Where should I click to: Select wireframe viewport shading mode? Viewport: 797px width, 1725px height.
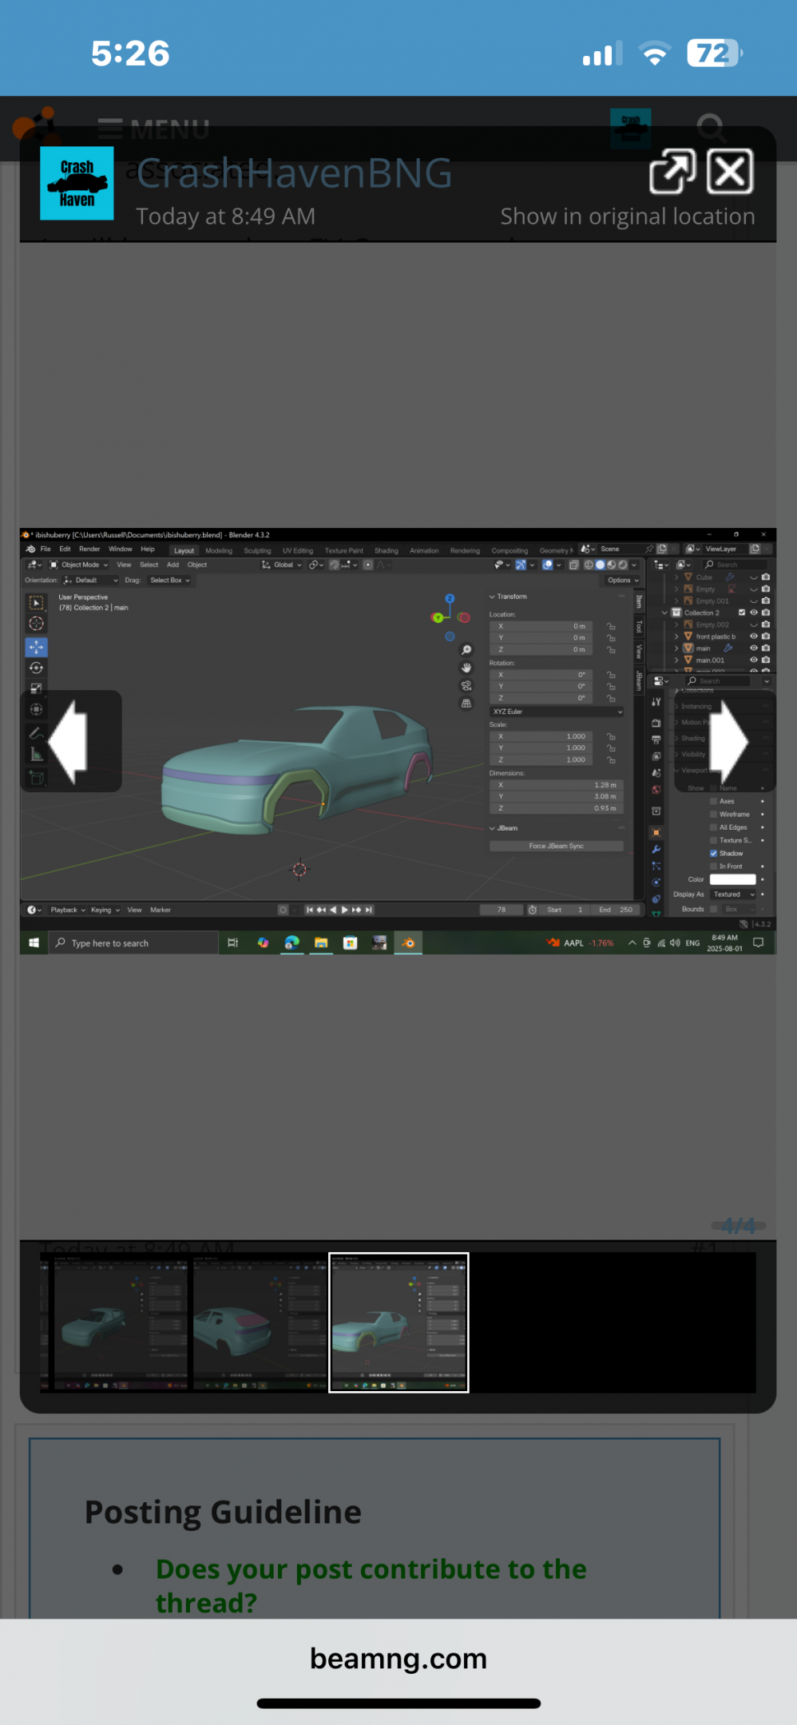tap(589, 565)
